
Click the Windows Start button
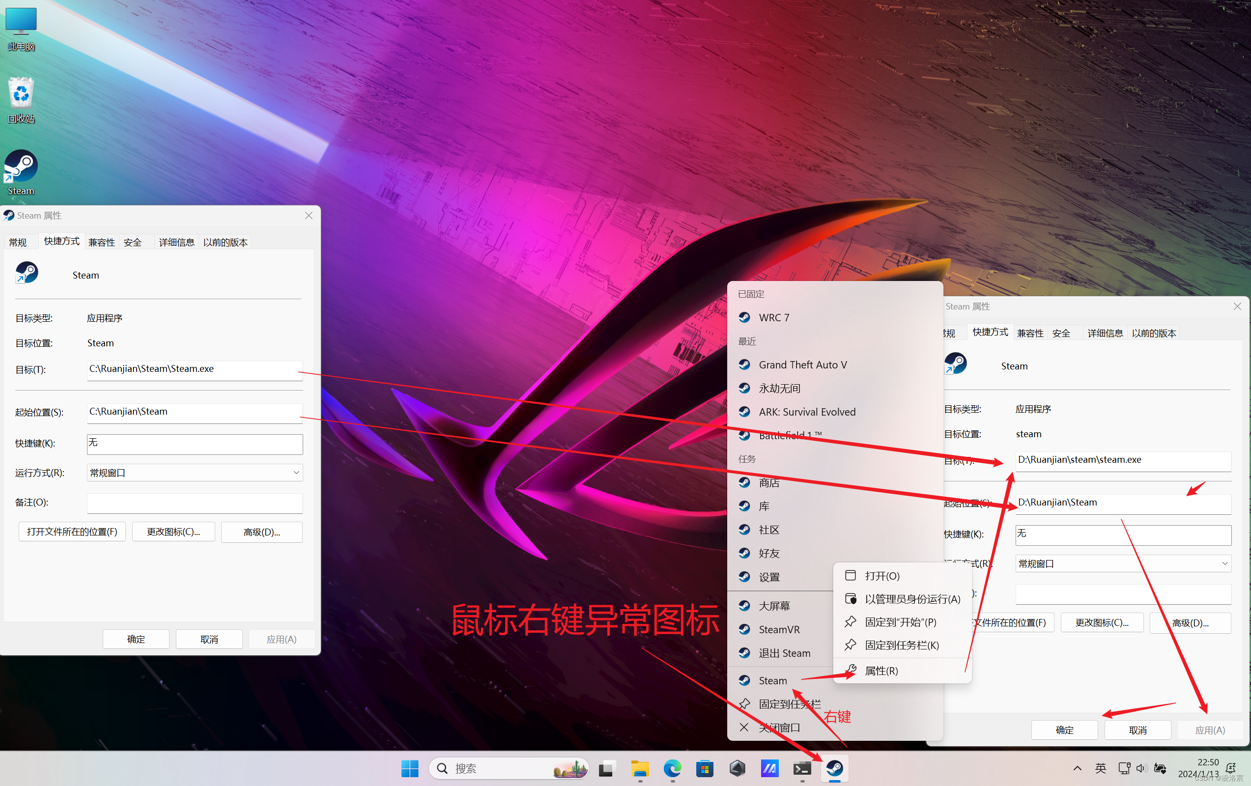(409, 768)
